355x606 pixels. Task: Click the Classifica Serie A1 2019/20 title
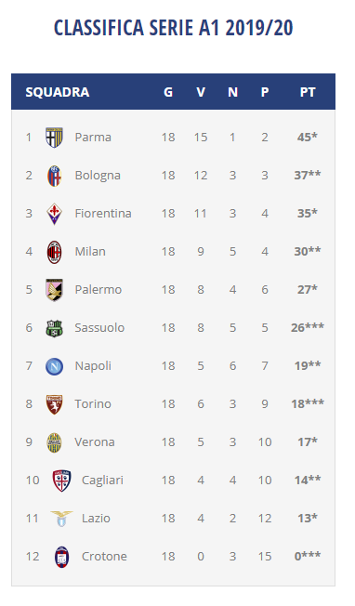coord(174,28)
